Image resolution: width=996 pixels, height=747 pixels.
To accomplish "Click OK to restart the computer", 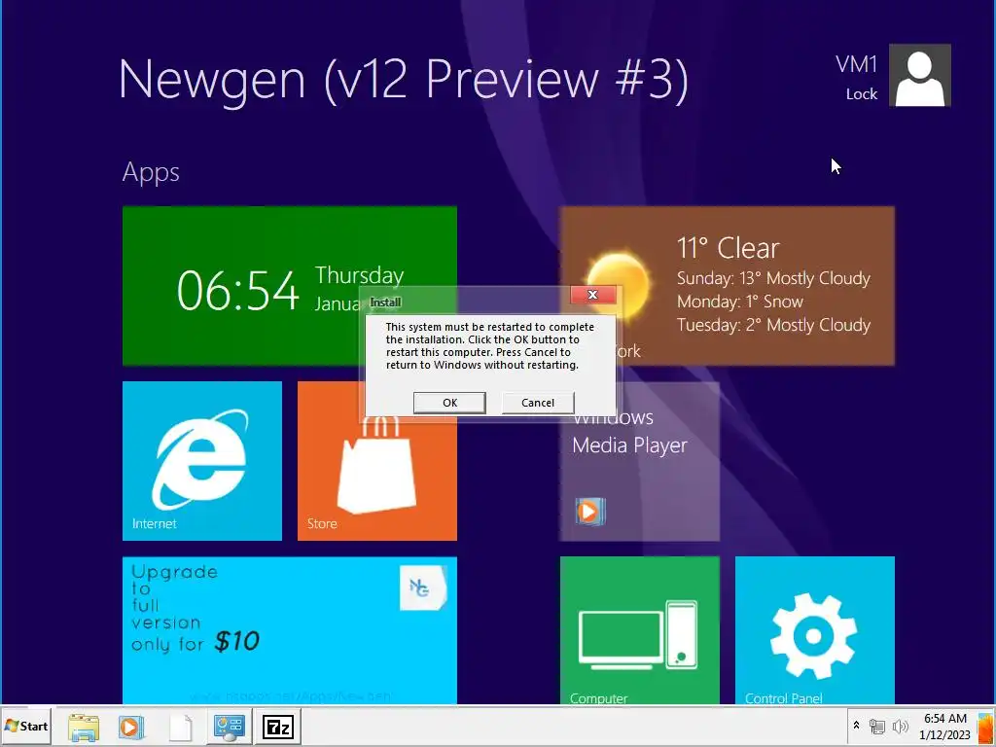I will pos(449,403).
